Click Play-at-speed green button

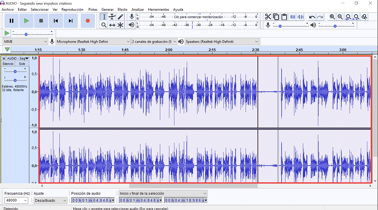coord(7,33)
